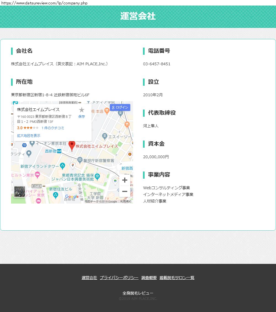Select the Shinjuku Police Station marker
Image resolution: width=276 pixels, height=312 pixels.
coord(80,160)
